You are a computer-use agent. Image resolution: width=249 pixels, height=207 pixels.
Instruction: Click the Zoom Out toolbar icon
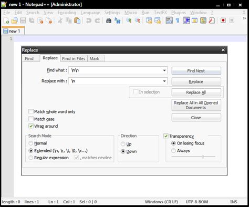(138, 20)
